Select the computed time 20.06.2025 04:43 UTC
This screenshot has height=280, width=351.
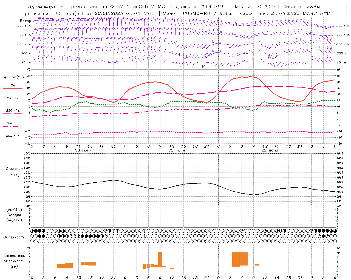tap(301, 13)
